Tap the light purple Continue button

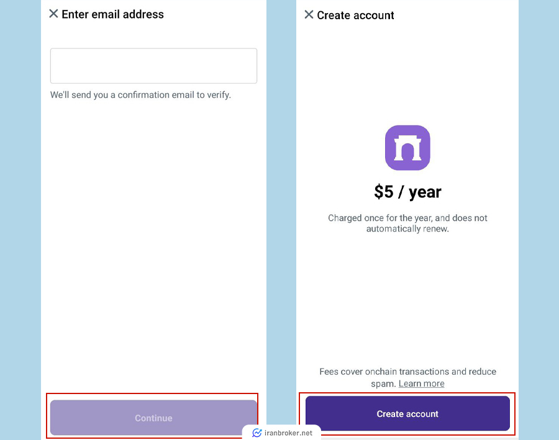tap(153, 418)
